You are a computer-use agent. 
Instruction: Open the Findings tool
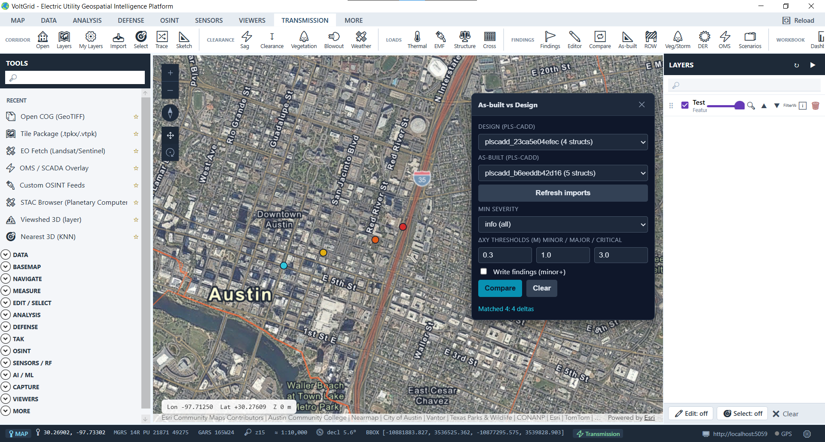coord(550,40)
